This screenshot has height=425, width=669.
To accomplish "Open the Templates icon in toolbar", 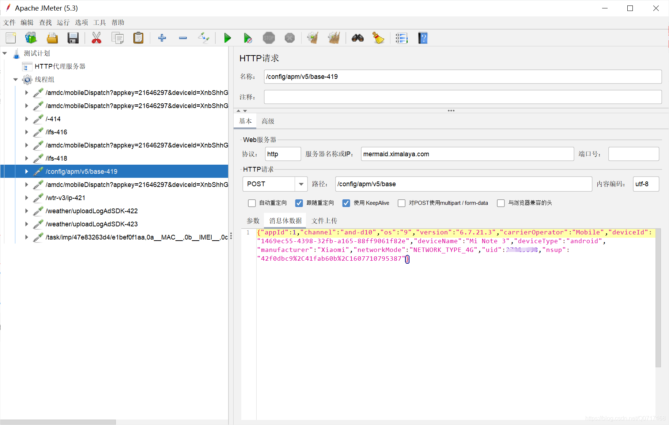I will pyautogui.click(x=31, y=38).
